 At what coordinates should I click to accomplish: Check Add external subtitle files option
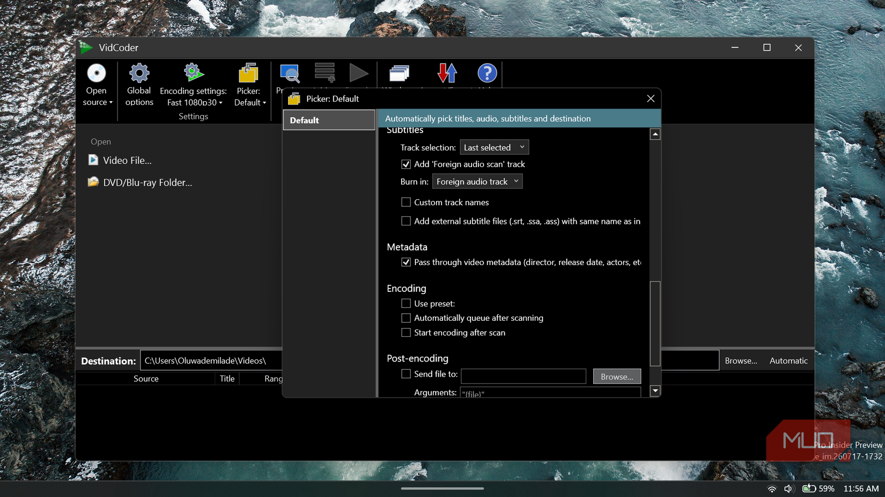coord(406,221)
